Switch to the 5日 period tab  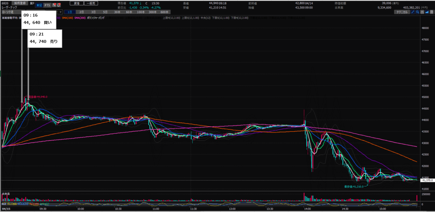coord(105,12)
